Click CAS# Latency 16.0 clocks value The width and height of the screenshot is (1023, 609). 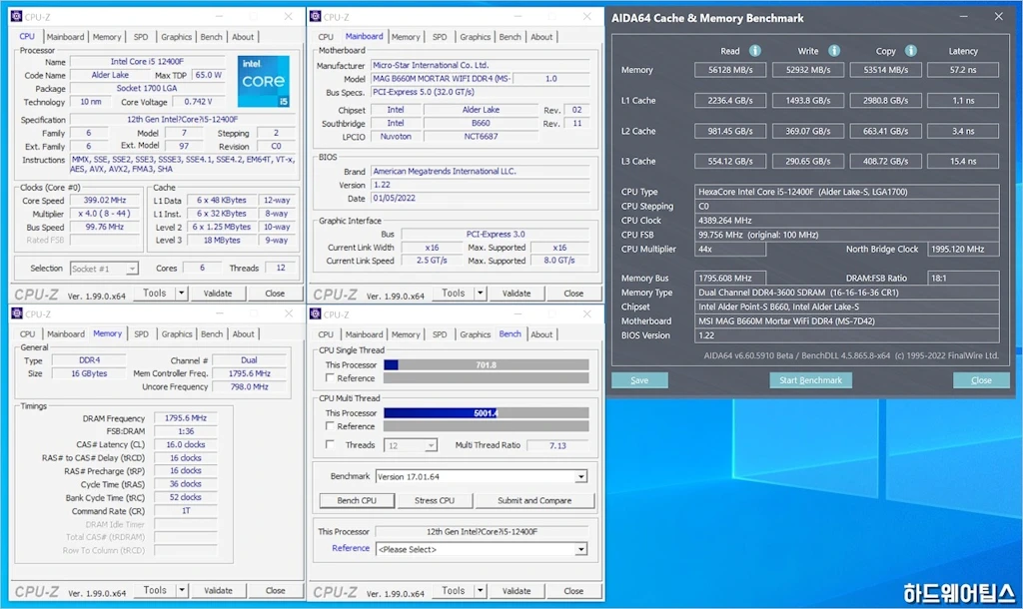[x=185, y=444]
